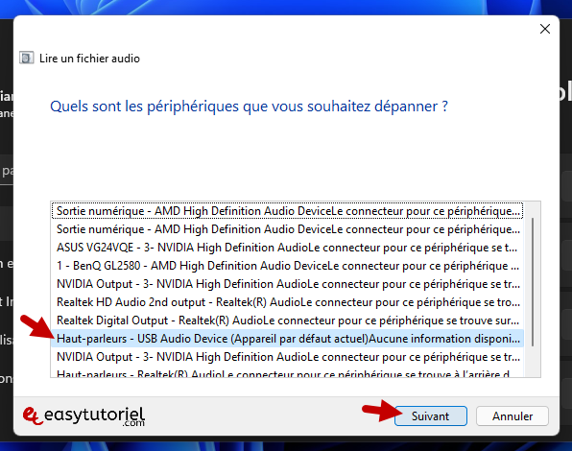Image resolution: width=572 pixels, height=451 pixels.
Task: Select Realtek HD Audio 2nd output
Action: pos(288,302)
